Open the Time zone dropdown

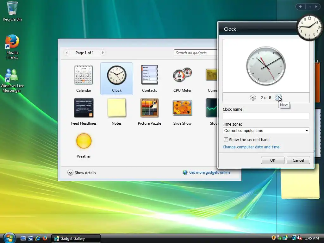[x=266, y=131]
